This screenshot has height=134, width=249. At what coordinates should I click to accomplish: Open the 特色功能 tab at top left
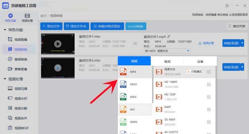(10, 18)
